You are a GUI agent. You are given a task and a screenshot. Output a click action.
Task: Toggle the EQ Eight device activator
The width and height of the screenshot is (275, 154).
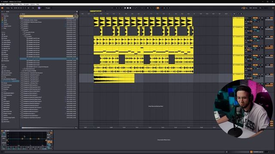point(2,131)
